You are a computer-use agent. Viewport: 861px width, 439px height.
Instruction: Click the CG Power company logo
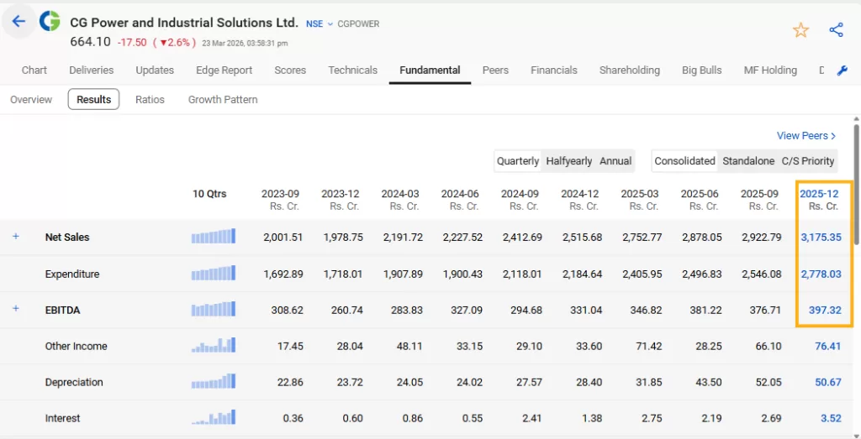click(x=50, y=22)
